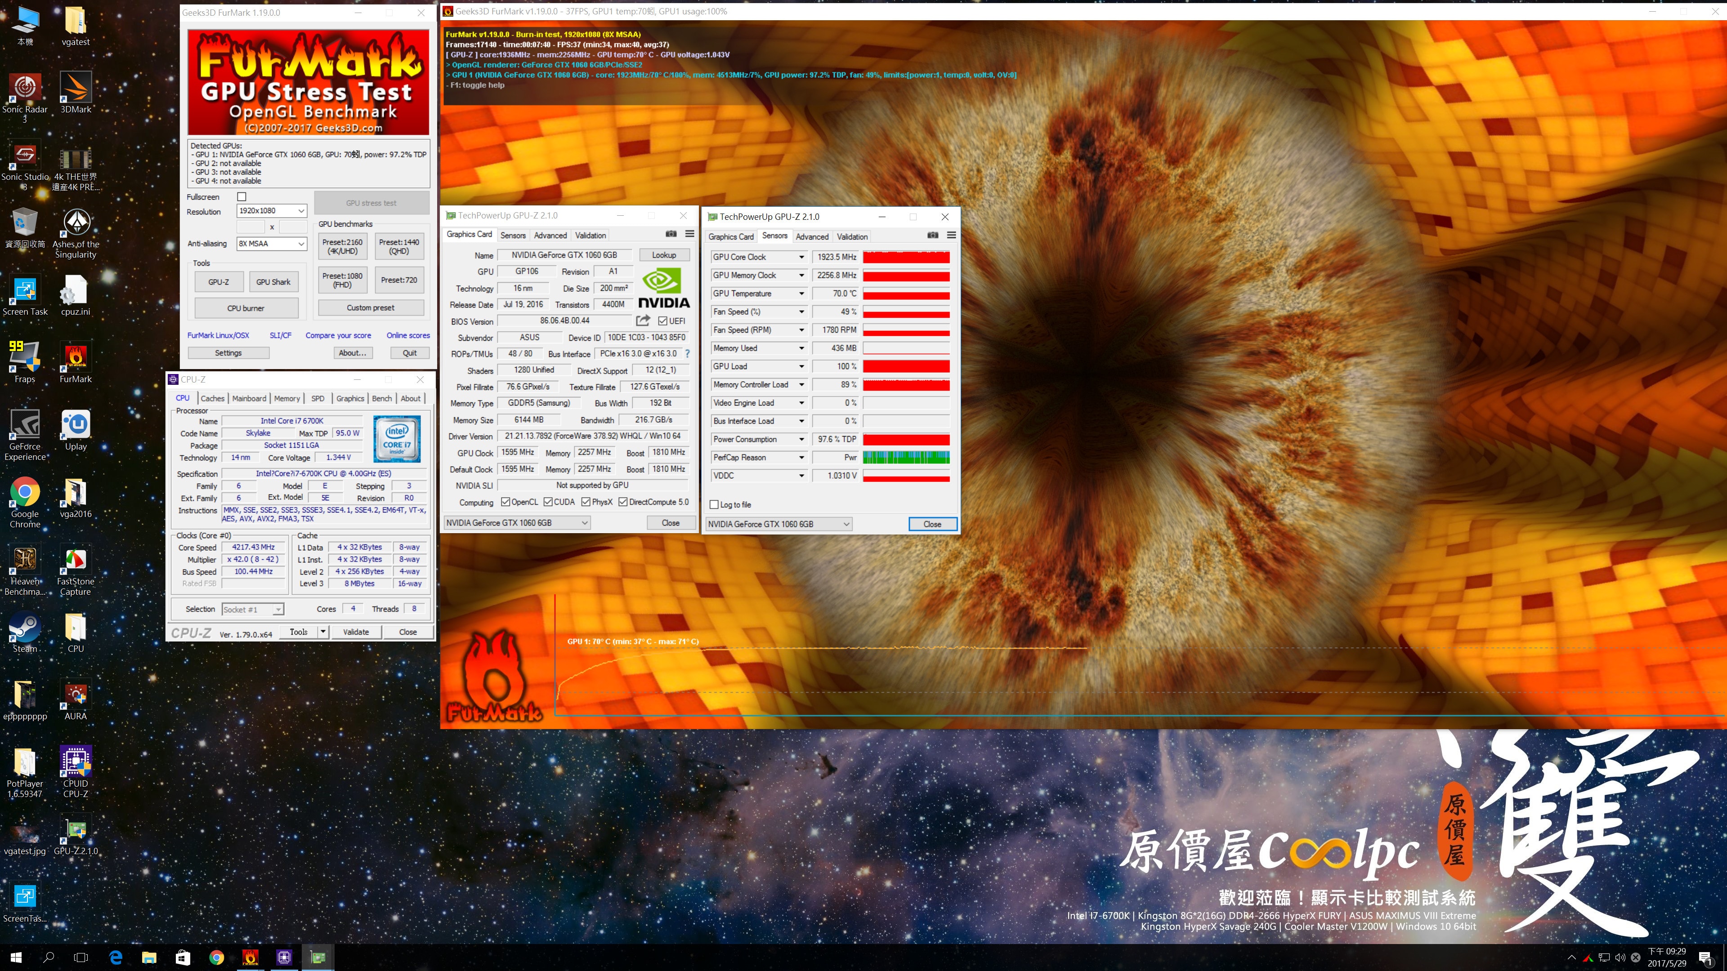Open Validation tab in GPU-Z Graphics Card window

tap(591, 235)
